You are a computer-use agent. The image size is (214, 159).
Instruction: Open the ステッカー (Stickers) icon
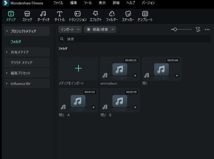pyautogui.click(x=128, y=14)
